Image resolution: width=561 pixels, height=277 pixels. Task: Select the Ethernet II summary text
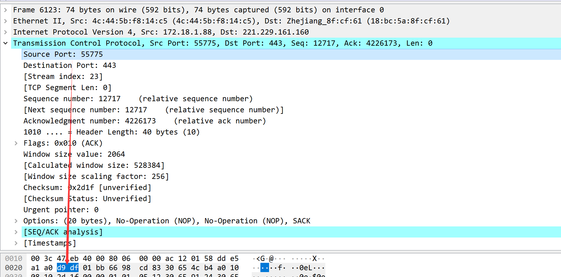[231, 21]
